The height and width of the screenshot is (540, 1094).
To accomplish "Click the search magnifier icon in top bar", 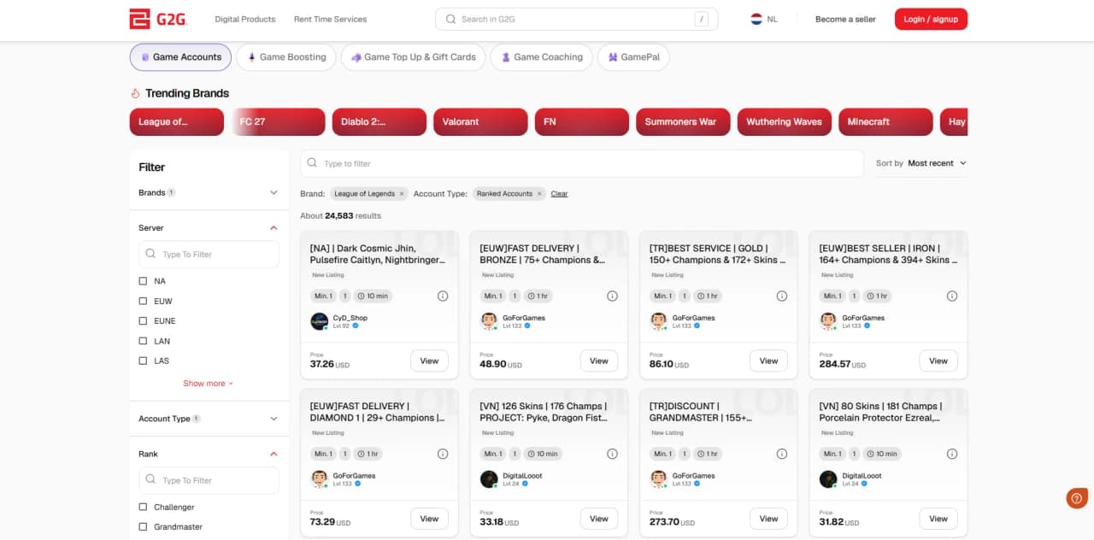I will coord(450,19).
